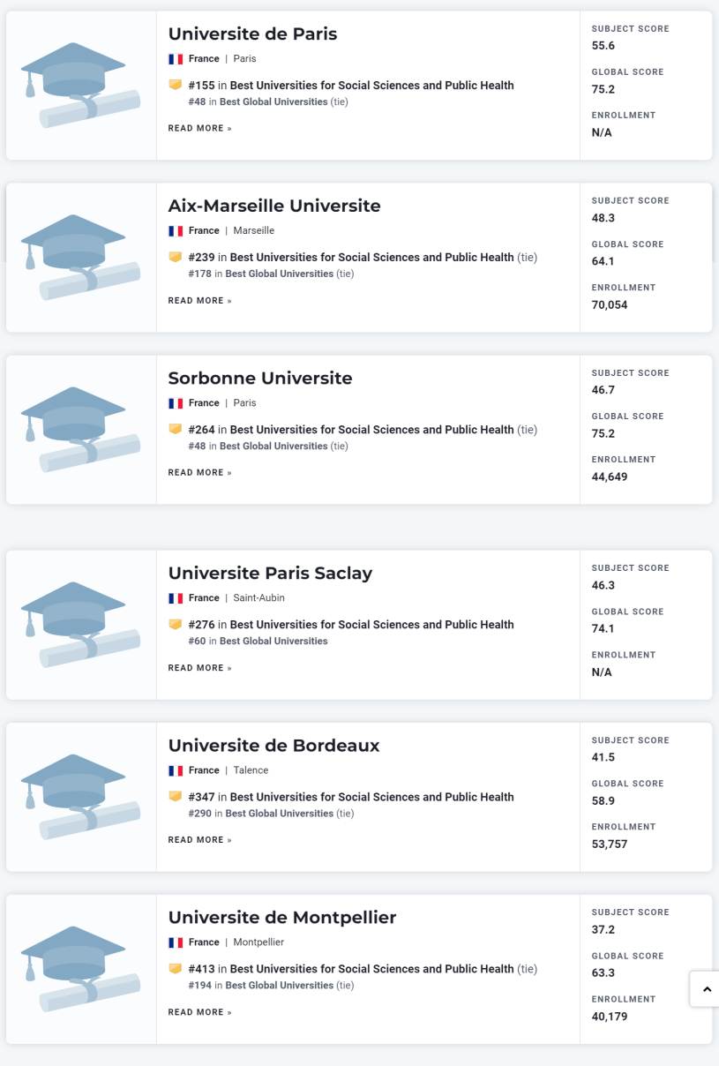This screenshot has width=719, height=1066.
Task: Click the badge icon beside rank #264
Action: (x=176, y=429)
